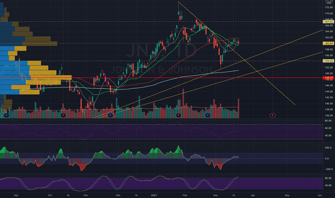Viewport: 335px width, 198px height.
Task: Select the tallest volume bar in early February
Action: [x=183, y=103]
